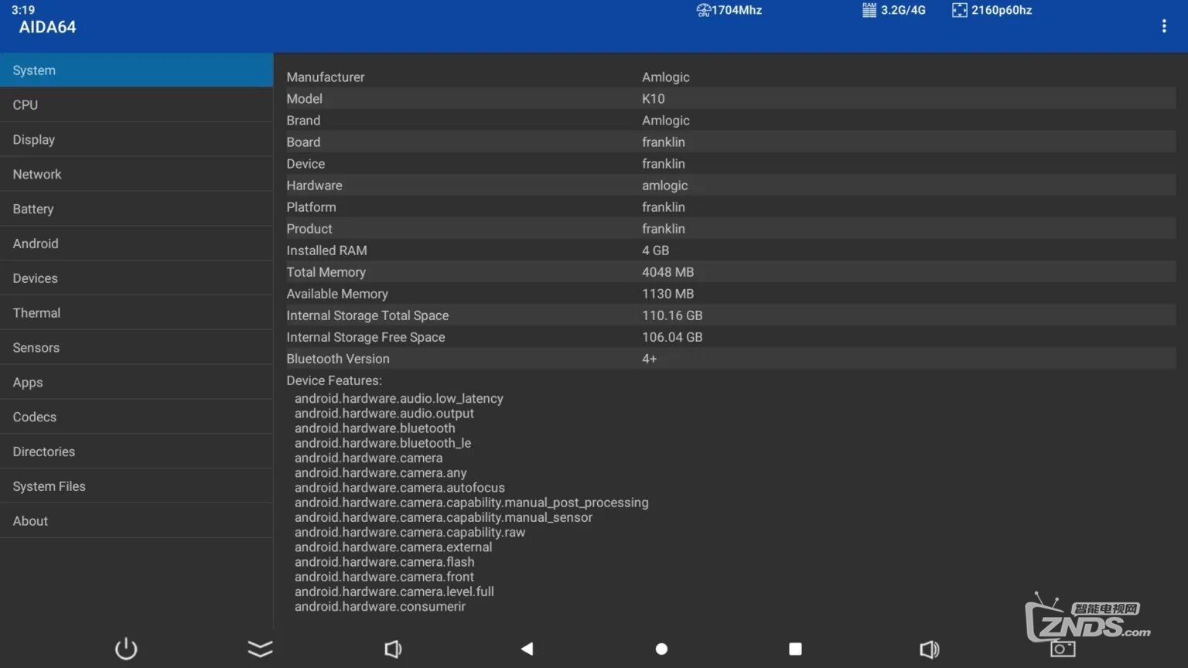Click android.hardware.camera.external feature line

394,547
